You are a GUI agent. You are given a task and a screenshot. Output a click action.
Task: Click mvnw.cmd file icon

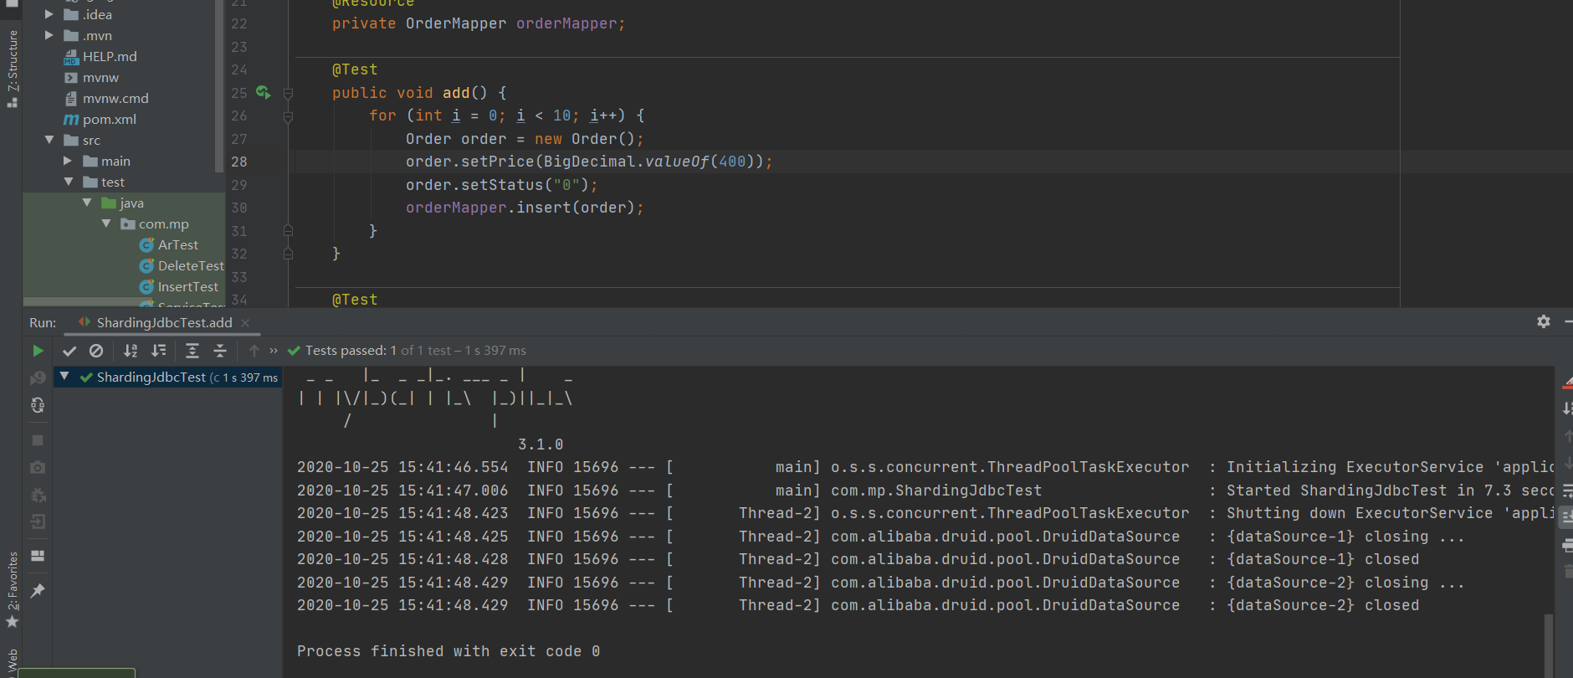click(71, 99)
